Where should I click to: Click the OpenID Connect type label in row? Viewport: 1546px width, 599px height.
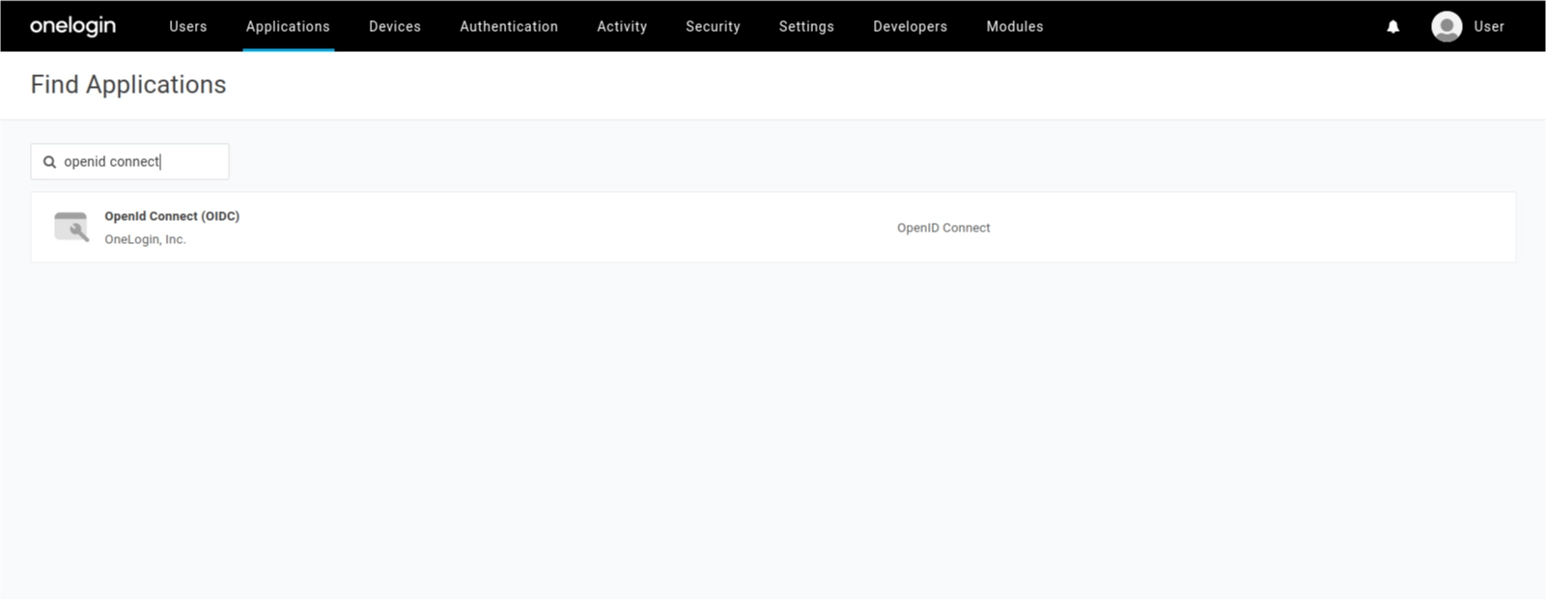[942, 228]
